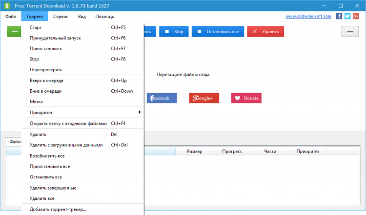This screenshot has width=366, height=215.
Task: Click the Прогресс column header
Action: [232, 151]
